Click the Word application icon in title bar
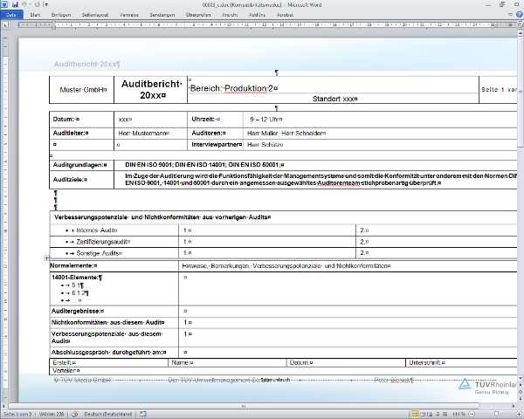Screen dimensions: 524x419 (x=5, y=5)
